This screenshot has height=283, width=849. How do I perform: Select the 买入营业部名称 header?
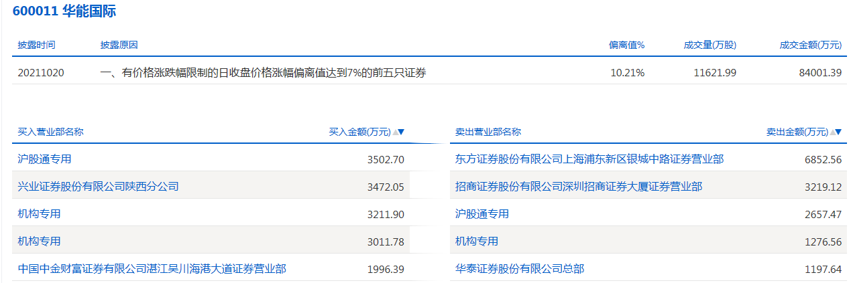pos(50,132)
